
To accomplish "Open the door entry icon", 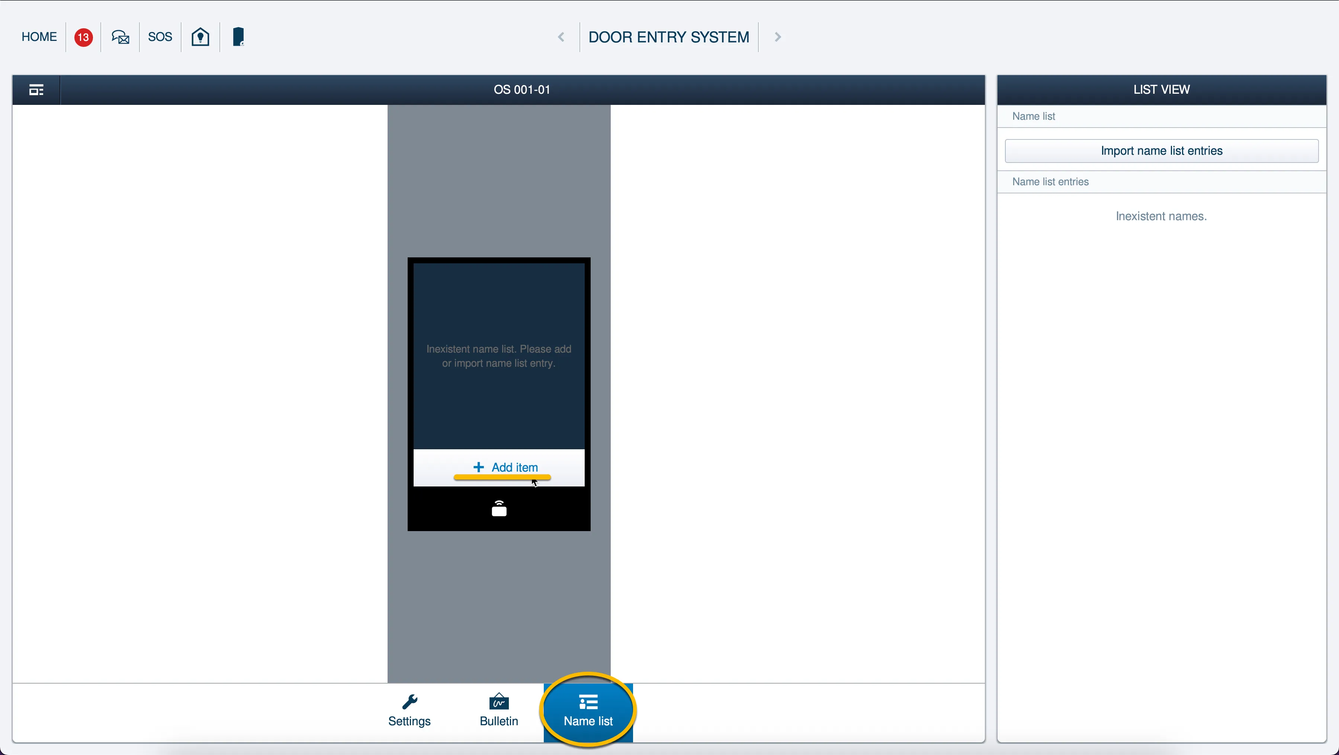I will coord(238,37).
